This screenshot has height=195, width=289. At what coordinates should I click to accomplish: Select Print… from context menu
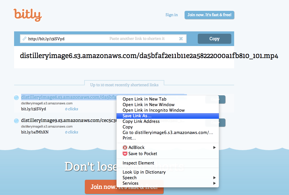[168, 138]
